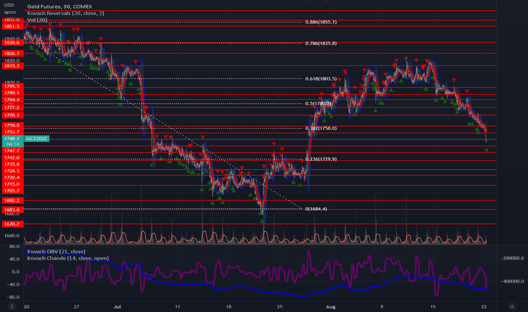This screenshot has width=528, height=312.
Task: Click the 1815.3 price level label
Action: [13, 66]
